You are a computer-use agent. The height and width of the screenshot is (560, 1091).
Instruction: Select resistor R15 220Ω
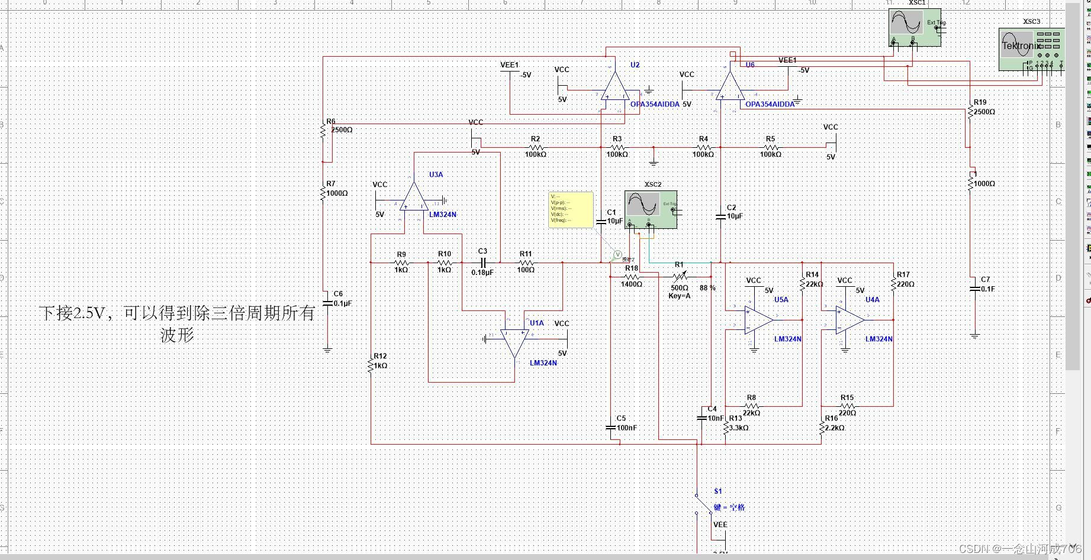pos(847,406)
